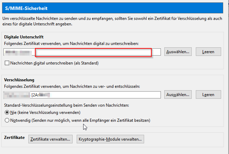This screenshot has width=229, height=154.
Task: Click Auswählen for the encryption certificate
Action: tap(178, 95)
